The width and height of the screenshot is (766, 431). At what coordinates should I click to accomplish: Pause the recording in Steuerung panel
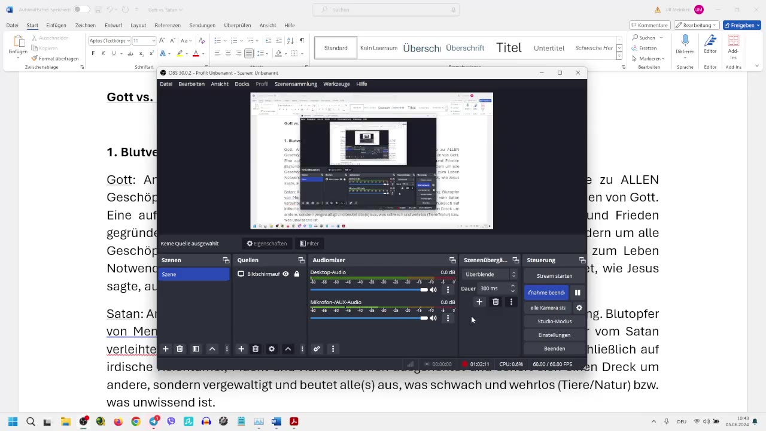[577, 293]
